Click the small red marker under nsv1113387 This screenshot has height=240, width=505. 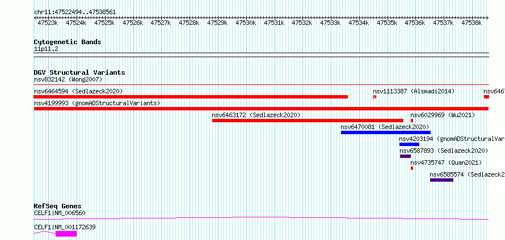[x=375, y=97]
